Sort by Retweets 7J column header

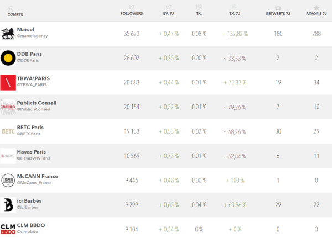278,13
